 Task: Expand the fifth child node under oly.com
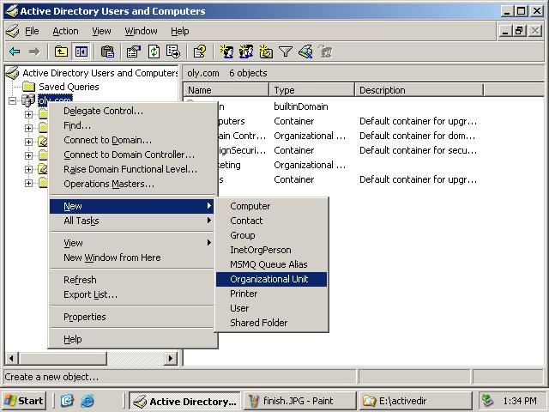pyautogui.click(x=28, y=169)
